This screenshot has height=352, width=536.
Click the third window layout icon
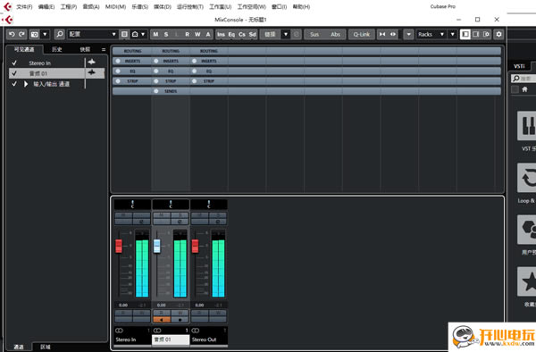click(486, 34)
